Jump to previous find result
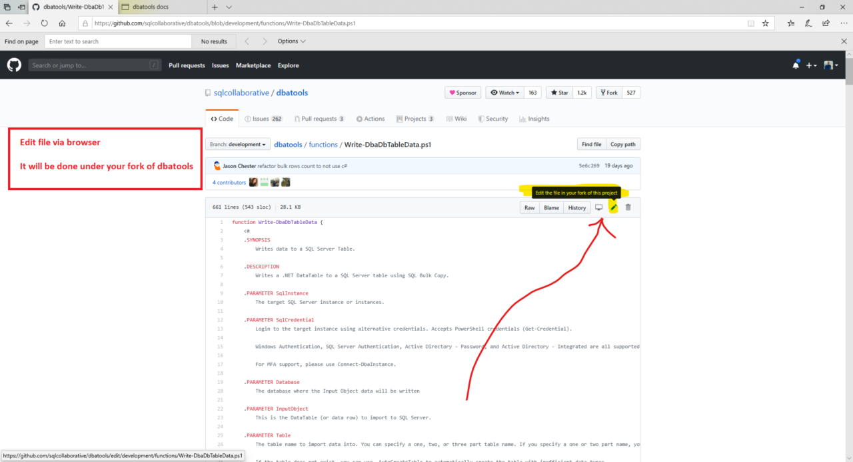This screenshot has height=462, width=853. tap(247, 41)
